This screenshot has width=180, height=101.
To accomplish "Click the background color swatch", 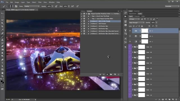I will 3,83.
